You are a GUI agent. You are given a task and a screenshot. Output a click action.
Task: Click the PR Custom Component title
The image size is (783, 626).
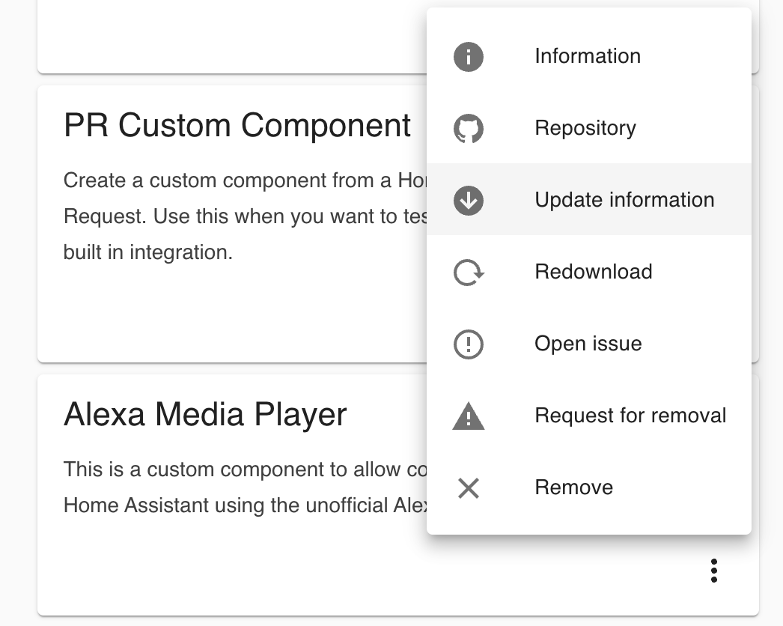tap(237, 125)
